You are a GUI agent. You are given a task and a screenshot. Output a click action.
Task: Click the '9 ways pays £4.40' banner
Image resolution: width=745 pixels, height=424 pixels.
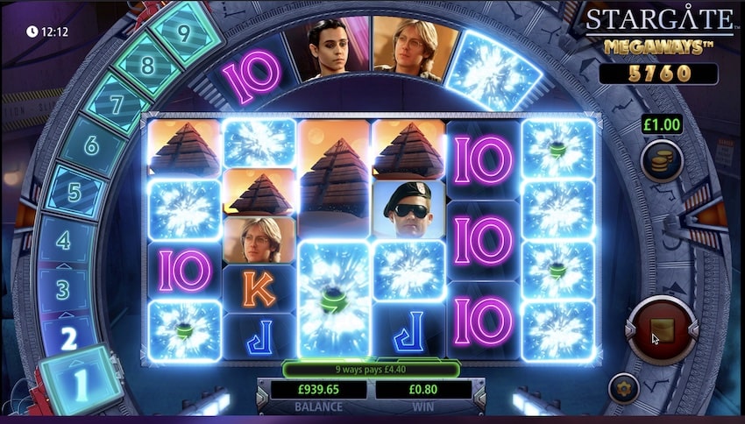click(x=371, y=369)
